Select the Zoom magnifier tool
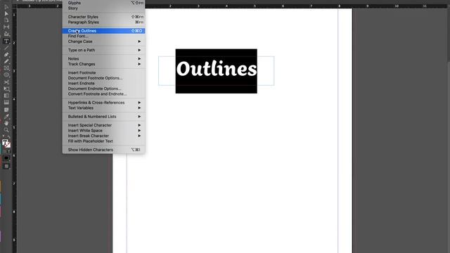 6,130
